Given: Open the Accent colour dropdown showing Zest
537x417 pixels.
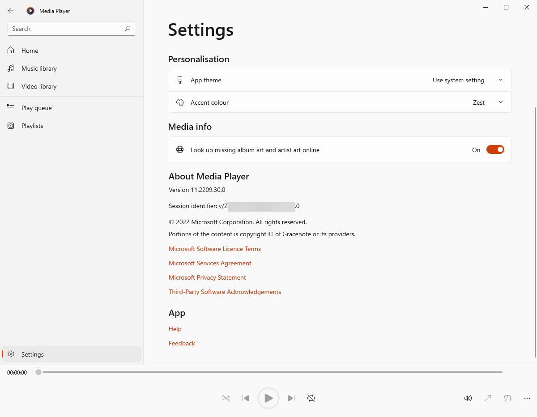Looking at the screenshot, I should tap(340, 102).
